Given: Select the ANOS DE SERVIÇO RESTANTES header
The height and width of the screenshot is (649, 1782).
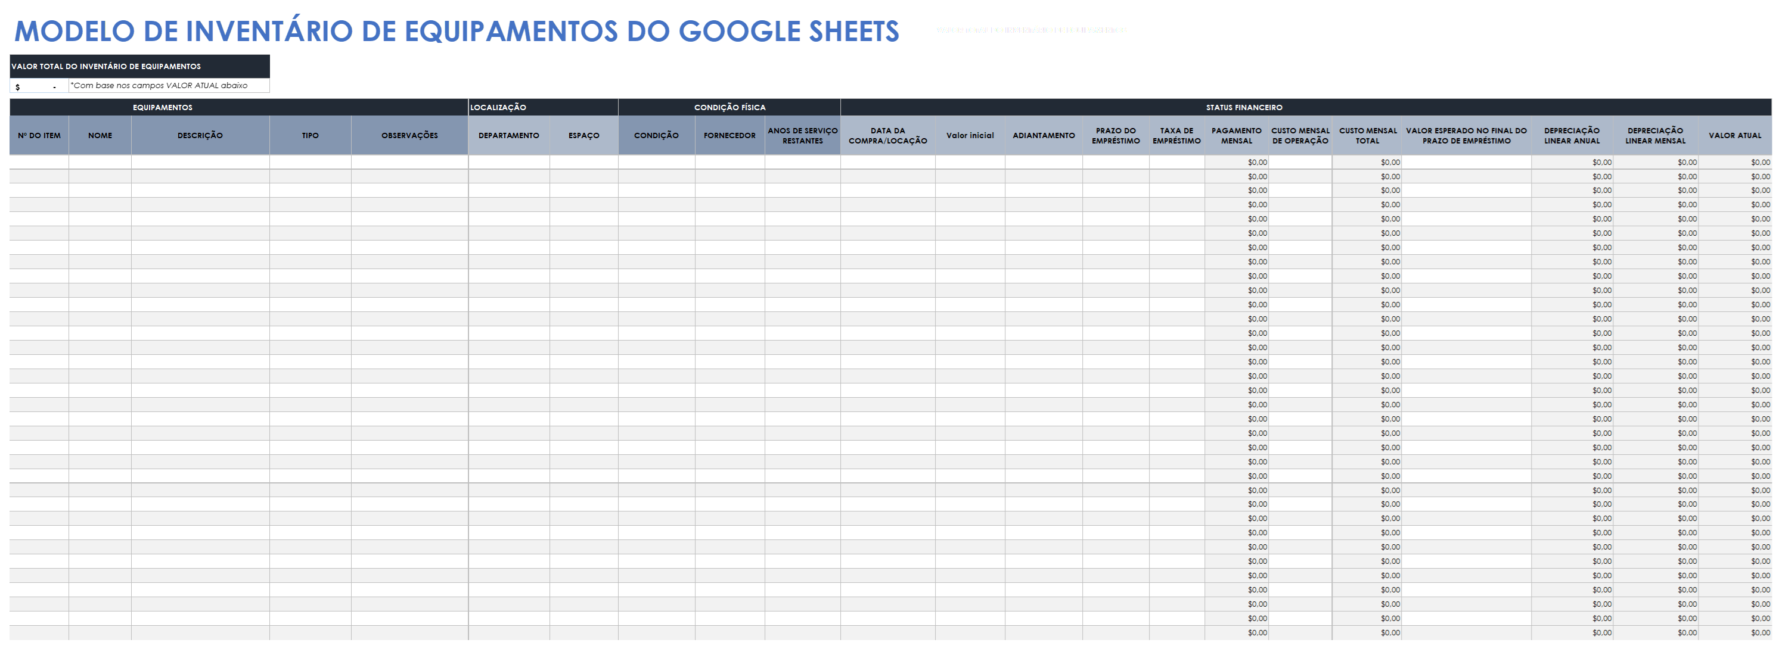Looking at the screenshot, I should (802, 136).
